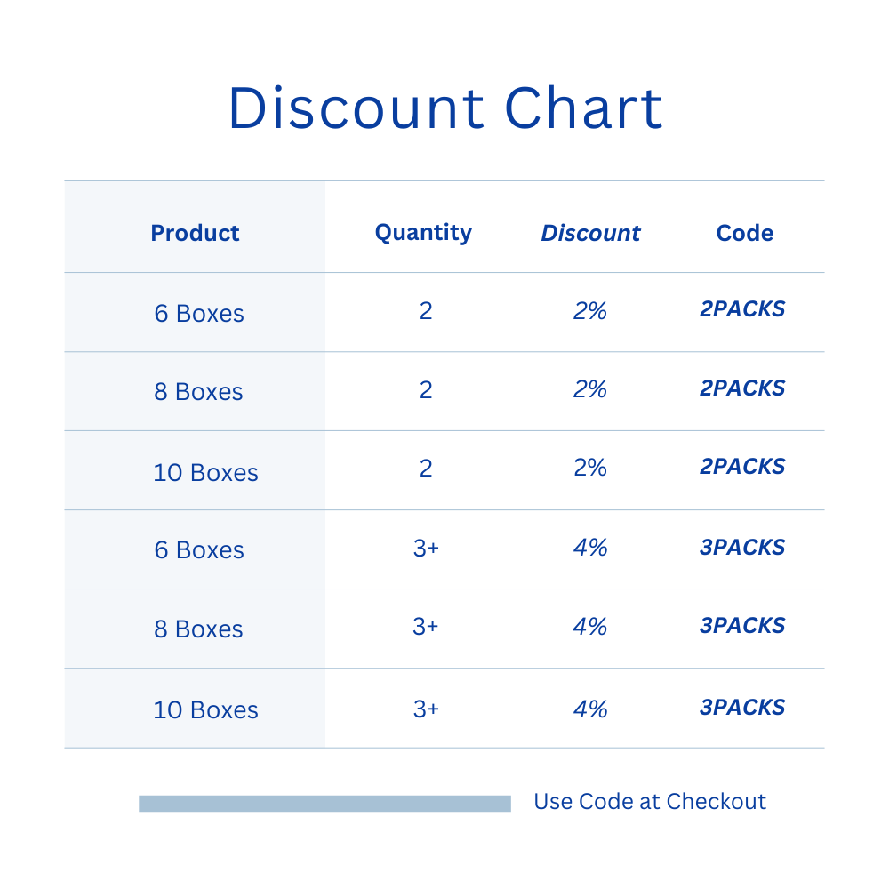Click the Use Code at Checkout text
The width and height of the screenshot is (889, 889).
(650, 801)
